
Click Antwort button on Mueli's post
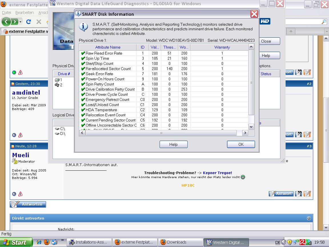[x=281, y=194]
